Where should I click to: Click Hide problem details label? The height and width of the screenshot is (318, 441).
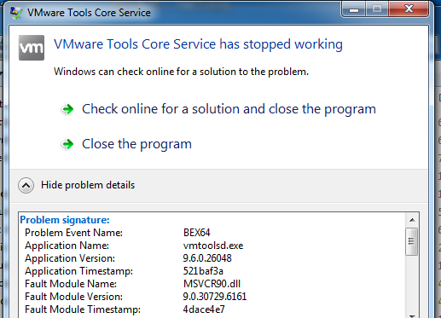pyautogui.click(x=88, y=185)
